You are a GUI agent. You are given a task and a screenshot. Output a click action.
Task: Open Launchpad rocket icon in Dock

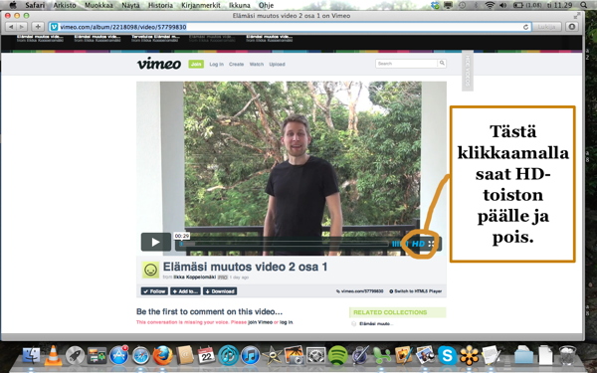click(x=75, y=355)
